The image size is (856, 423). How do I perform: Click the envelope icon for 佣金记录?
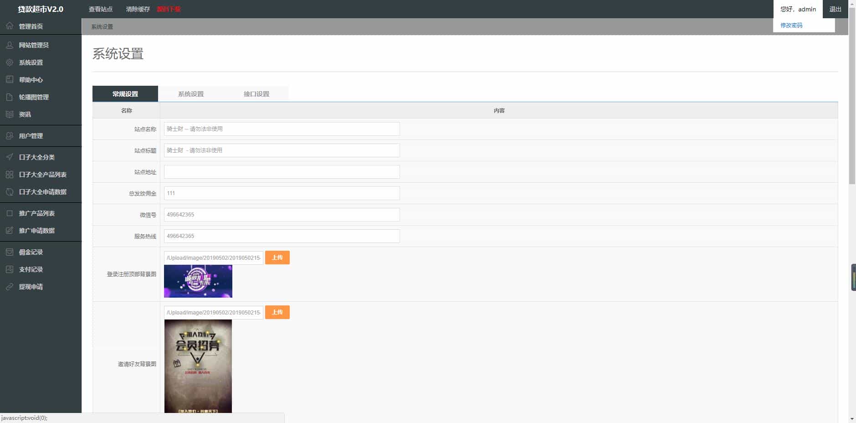[10, 252]
